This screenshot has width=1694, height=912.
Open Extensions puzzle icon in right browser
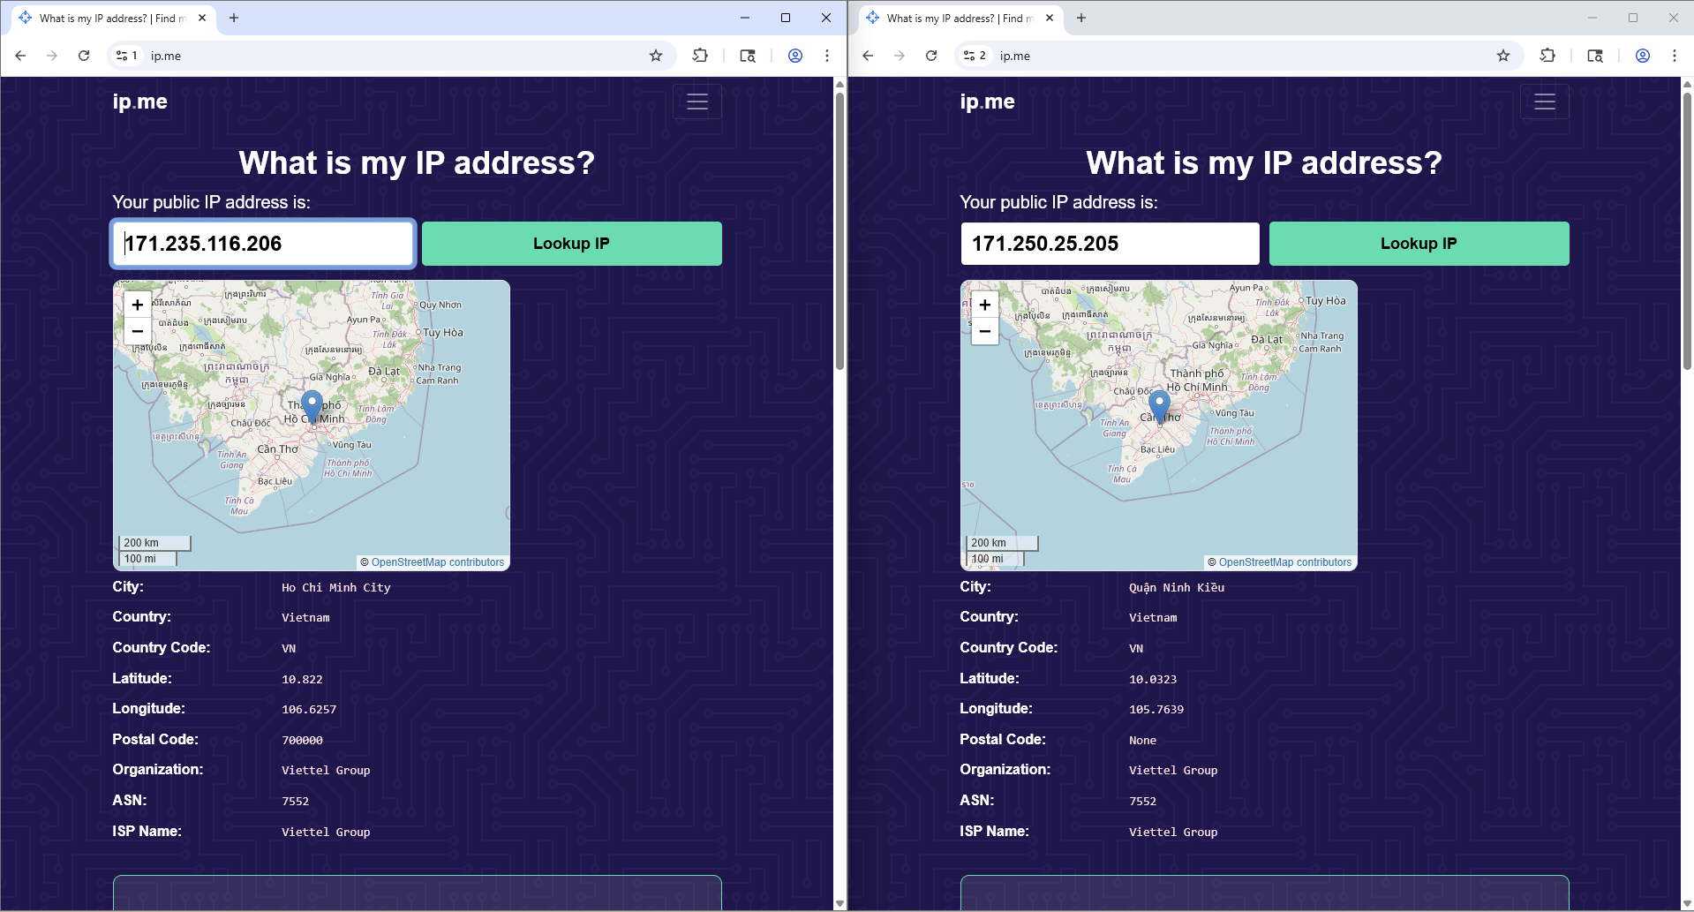click(1547, 56)
